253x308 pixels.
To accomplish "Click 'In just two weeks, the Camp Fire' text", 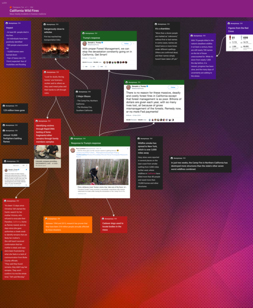I will tap(199, 166).
